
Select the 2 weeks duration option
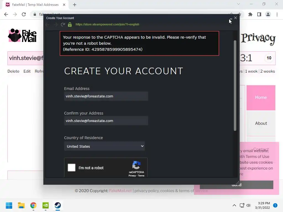point(268,71)
